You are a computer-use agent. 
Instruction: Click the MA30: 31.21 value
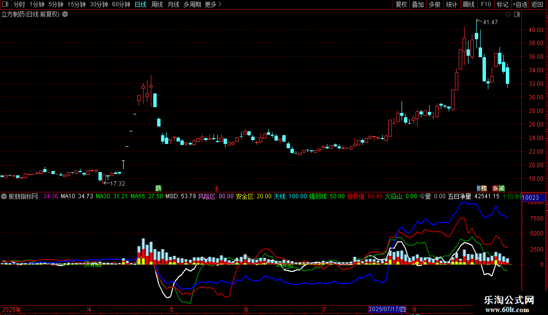[112, 196]
